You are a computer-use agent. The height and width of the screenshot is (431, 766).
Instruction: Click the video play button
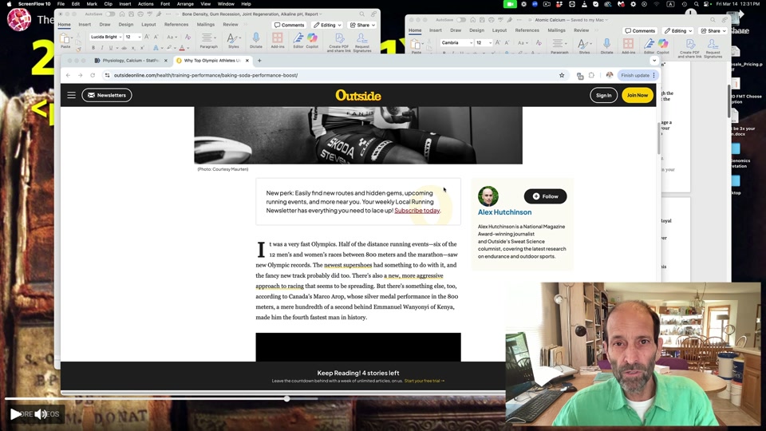click(15, 413)
